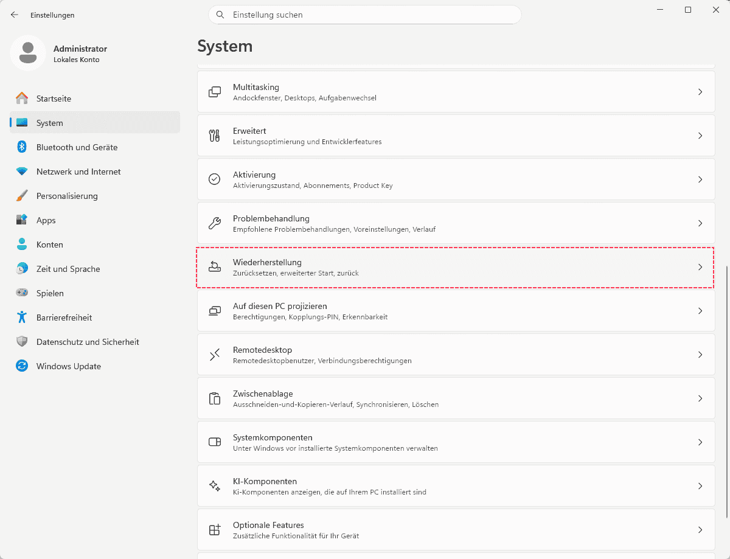Image resolution: width=730 pixels, height=559 pixels.
Task: Click the Windows Update sync icon
Action: [x=22, y=366]
